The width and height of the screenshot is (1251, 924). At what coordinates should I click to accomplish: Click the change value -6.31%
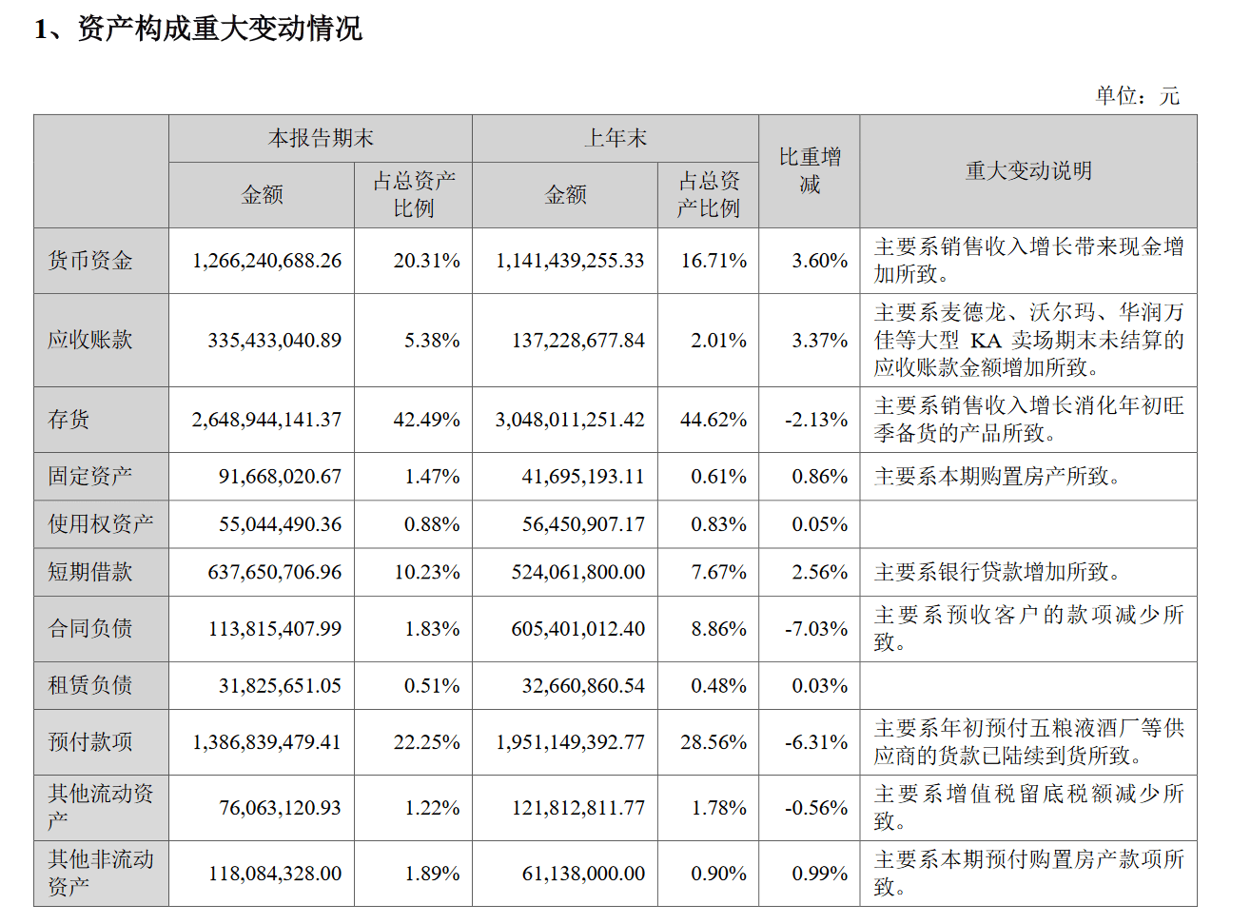tap(816, 742)
